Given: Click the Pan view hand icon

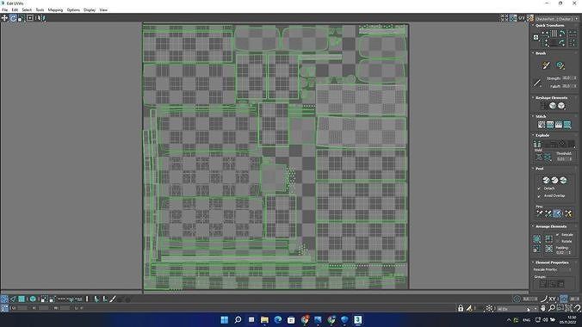Looking at the screenshot, I should (543, 308).
